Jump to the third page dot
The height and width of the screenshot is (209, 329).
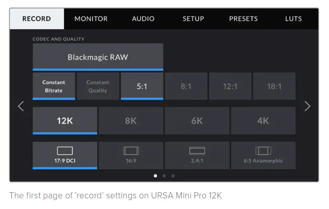pyautogui.click(x=173, y=176)
